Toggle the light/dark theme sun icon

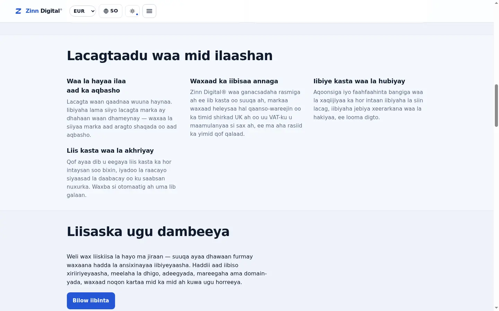(x=132, y=11)
